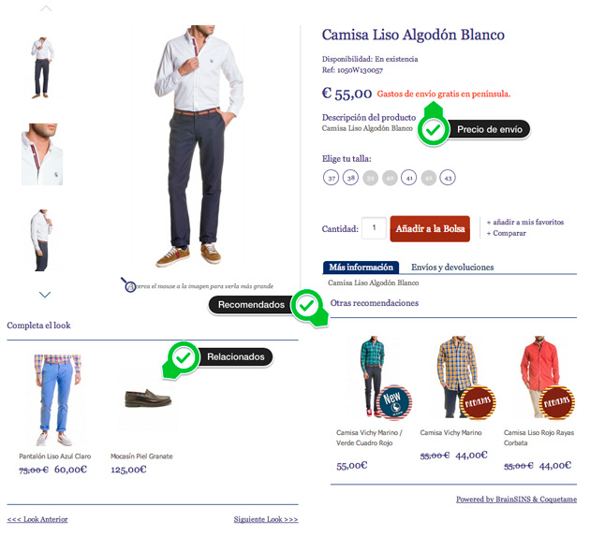
Task: Switch to the Envíos y devoluciones tab
Action: point(452,268)
